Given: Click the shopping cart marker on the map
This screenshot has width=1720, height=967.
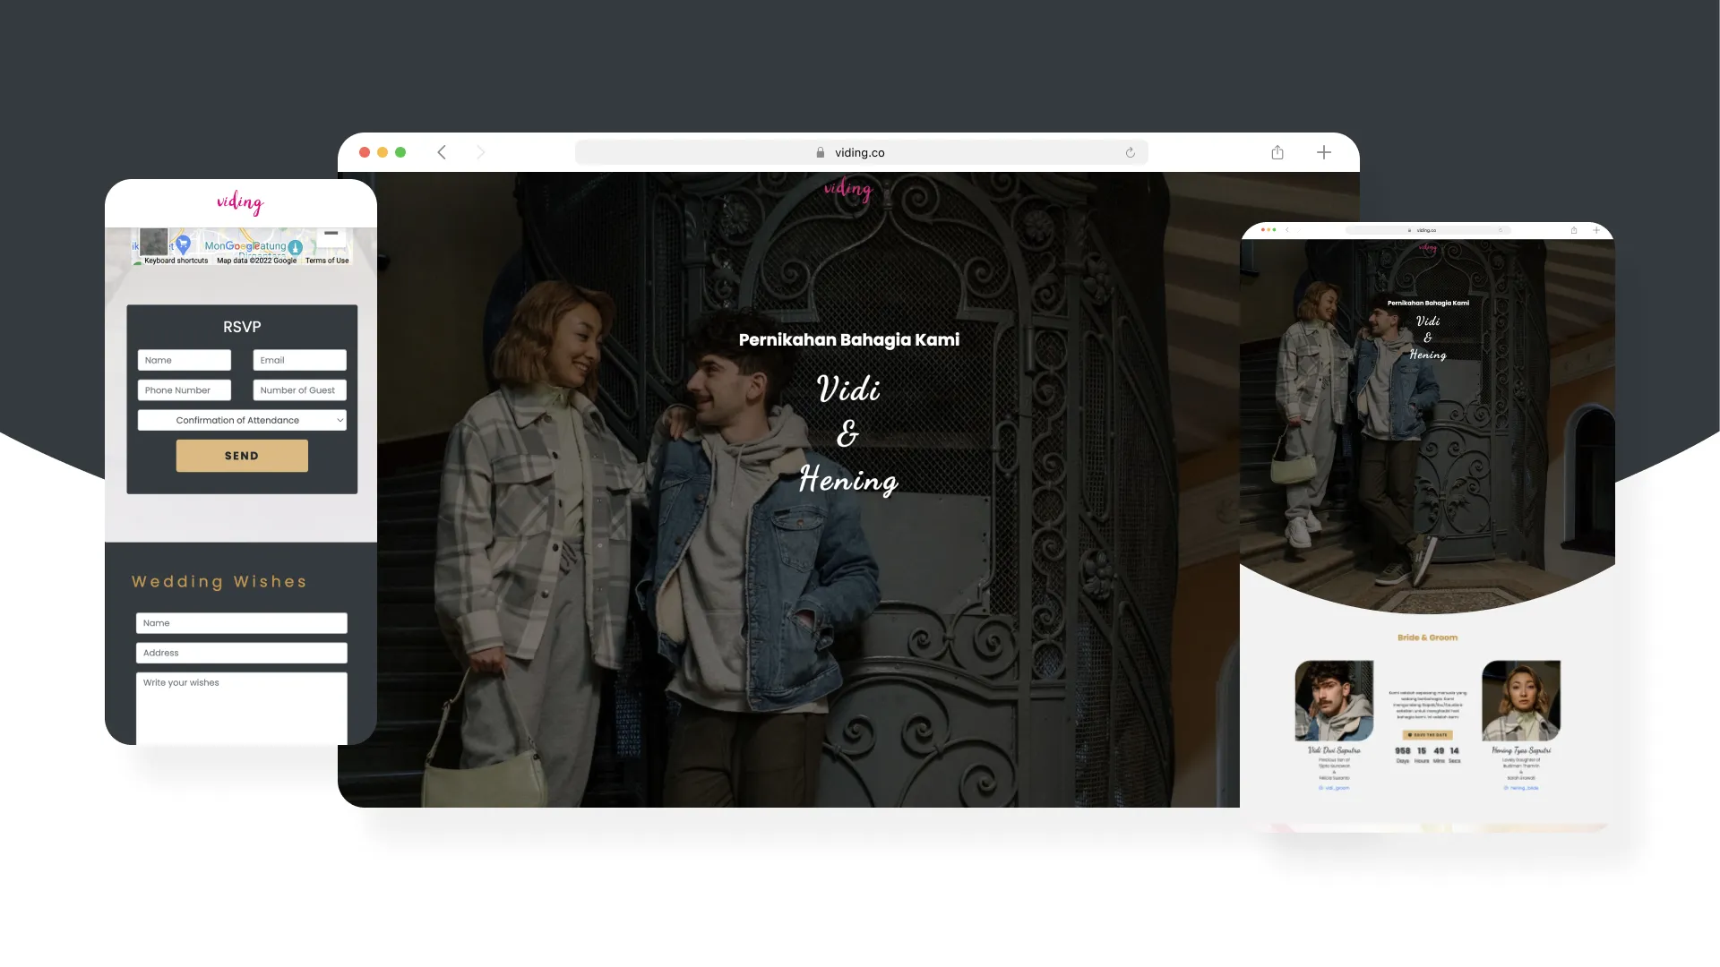Looking at the screenshot, I should (184, 244).
